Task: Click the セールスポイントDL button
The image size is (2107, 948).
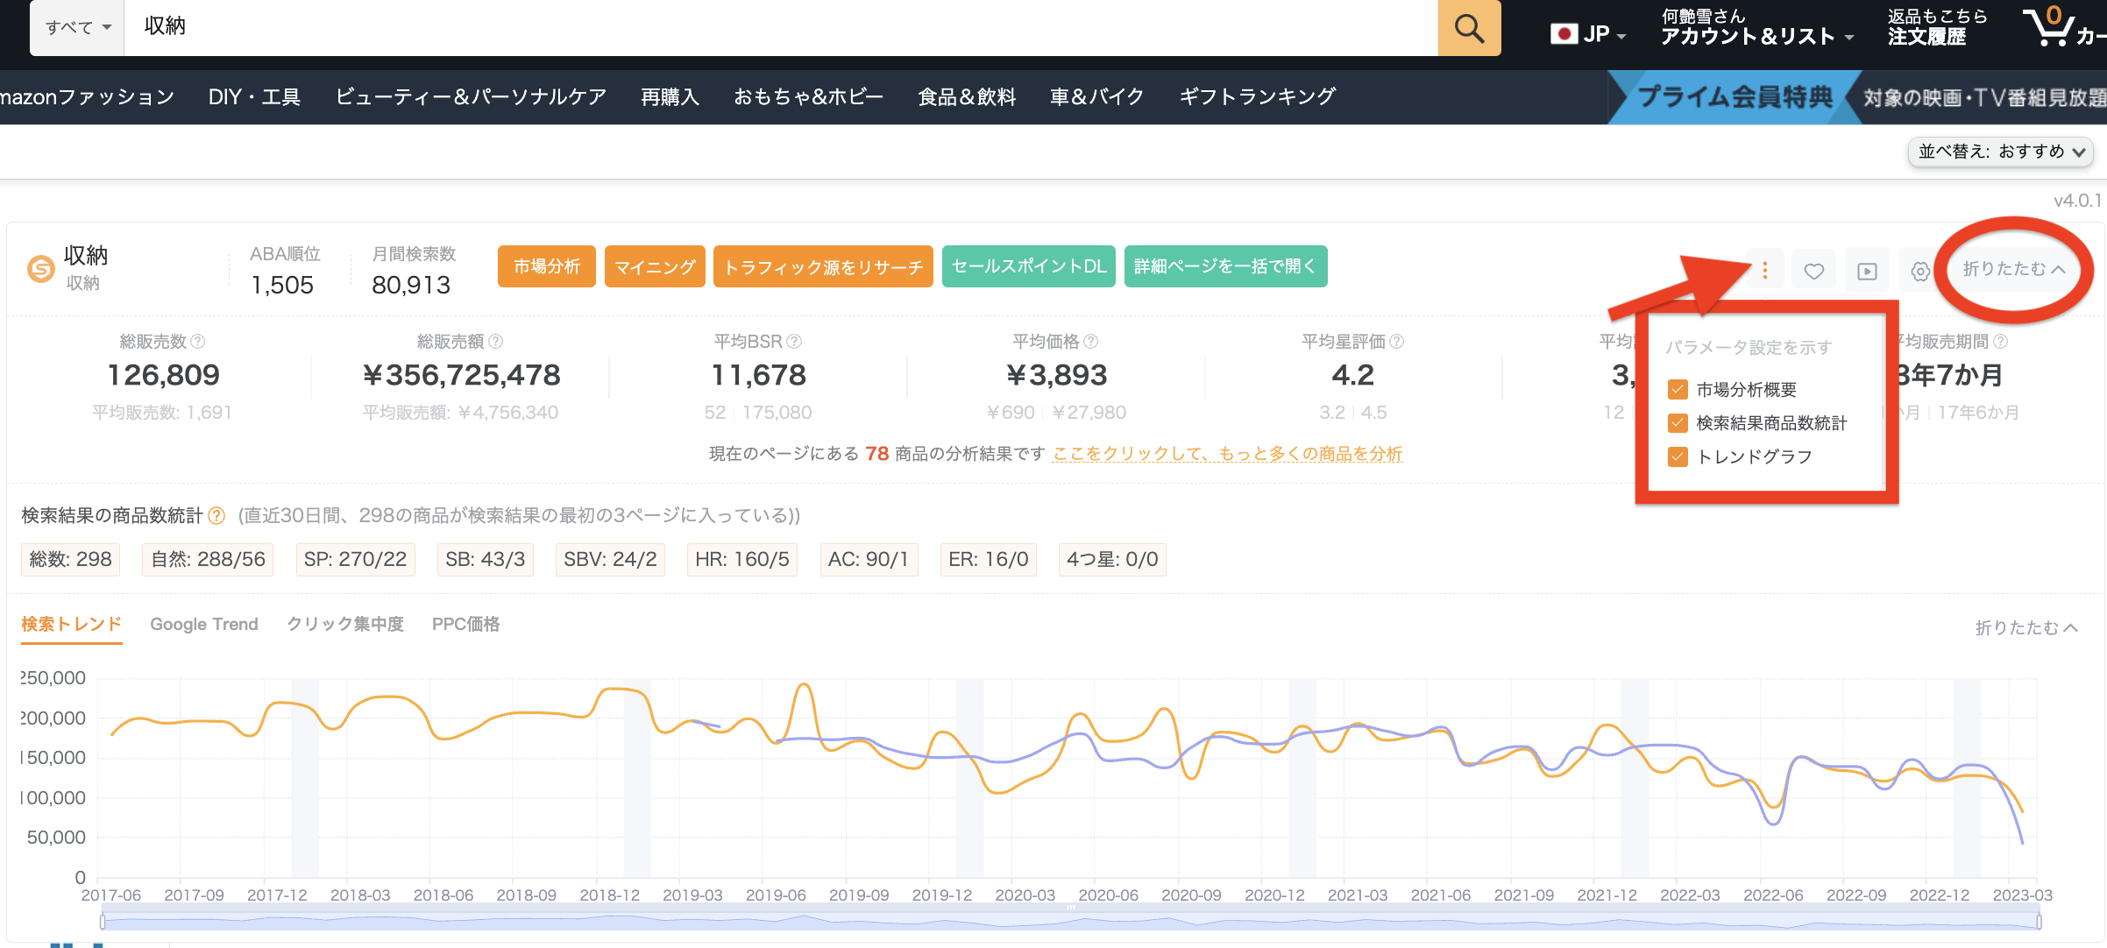Action: pyautogui.click(x=1029, y=266)
